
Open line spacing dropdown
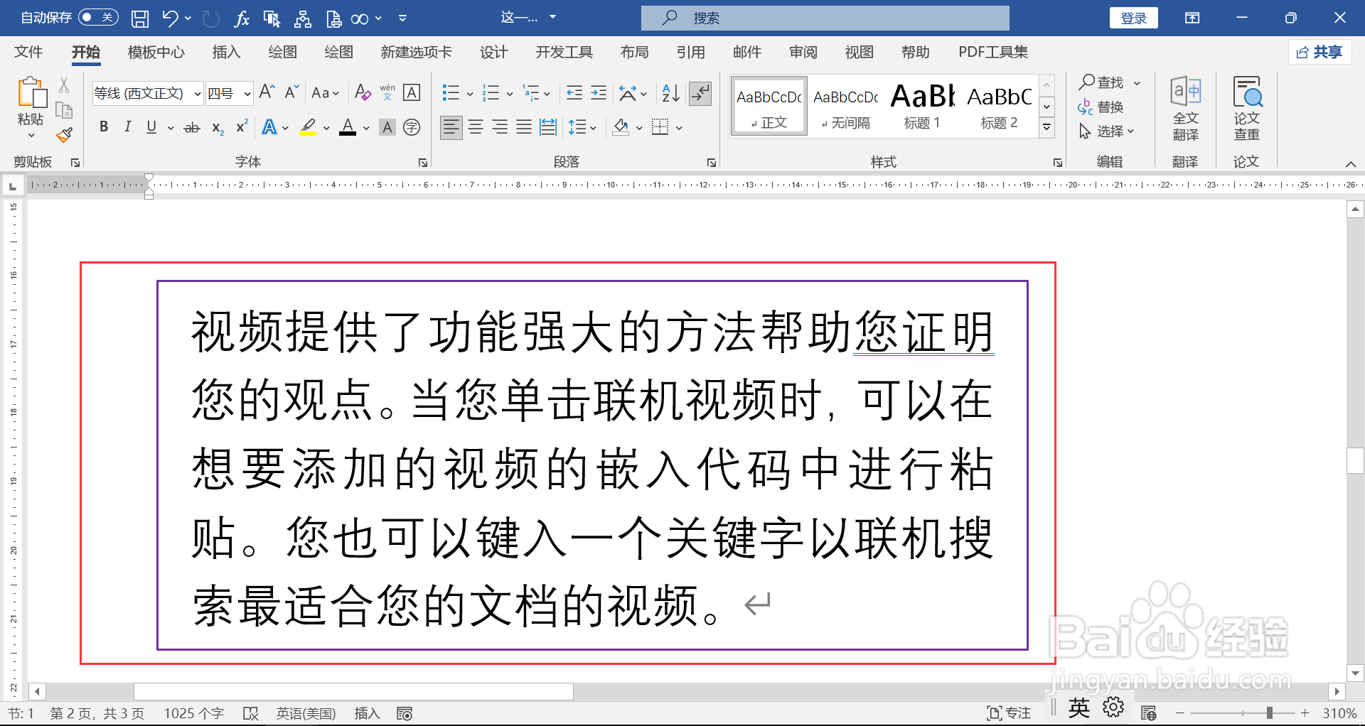tap(582, 127)
